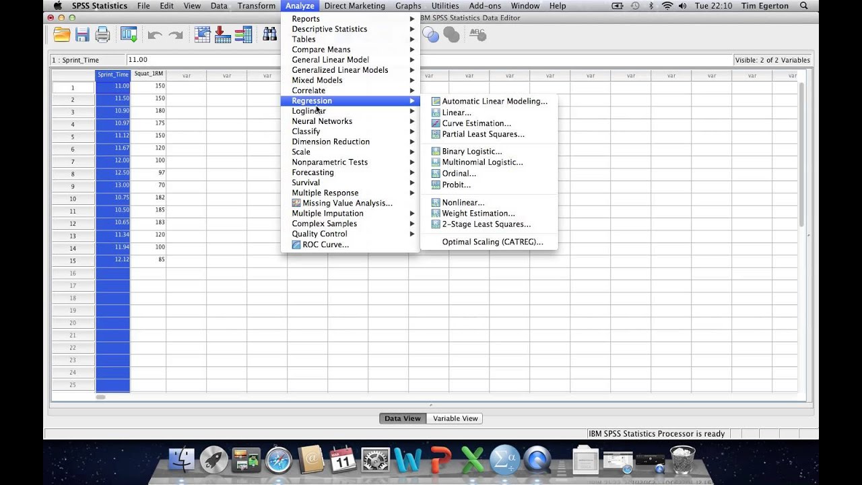Click the Print icon in the toolbar
Image resolution: width=862 pixels, height=485 pixels.
(102, 35)
